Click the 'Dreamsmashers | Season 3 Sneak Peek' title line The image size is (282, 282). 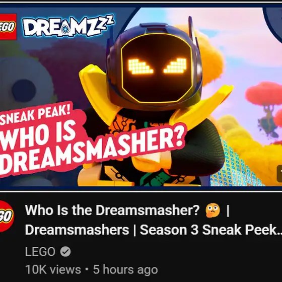[x=154, y=230]
